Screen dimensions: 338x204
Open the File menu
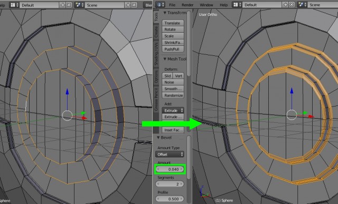[172, 5]
